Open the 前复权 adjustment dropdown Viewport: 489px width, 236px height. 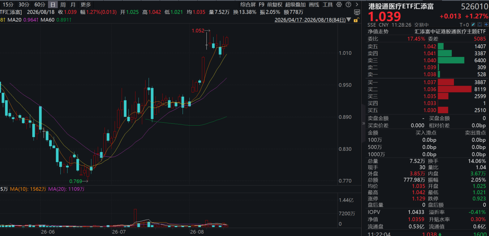pyautogui.click(x=275, y=5)
